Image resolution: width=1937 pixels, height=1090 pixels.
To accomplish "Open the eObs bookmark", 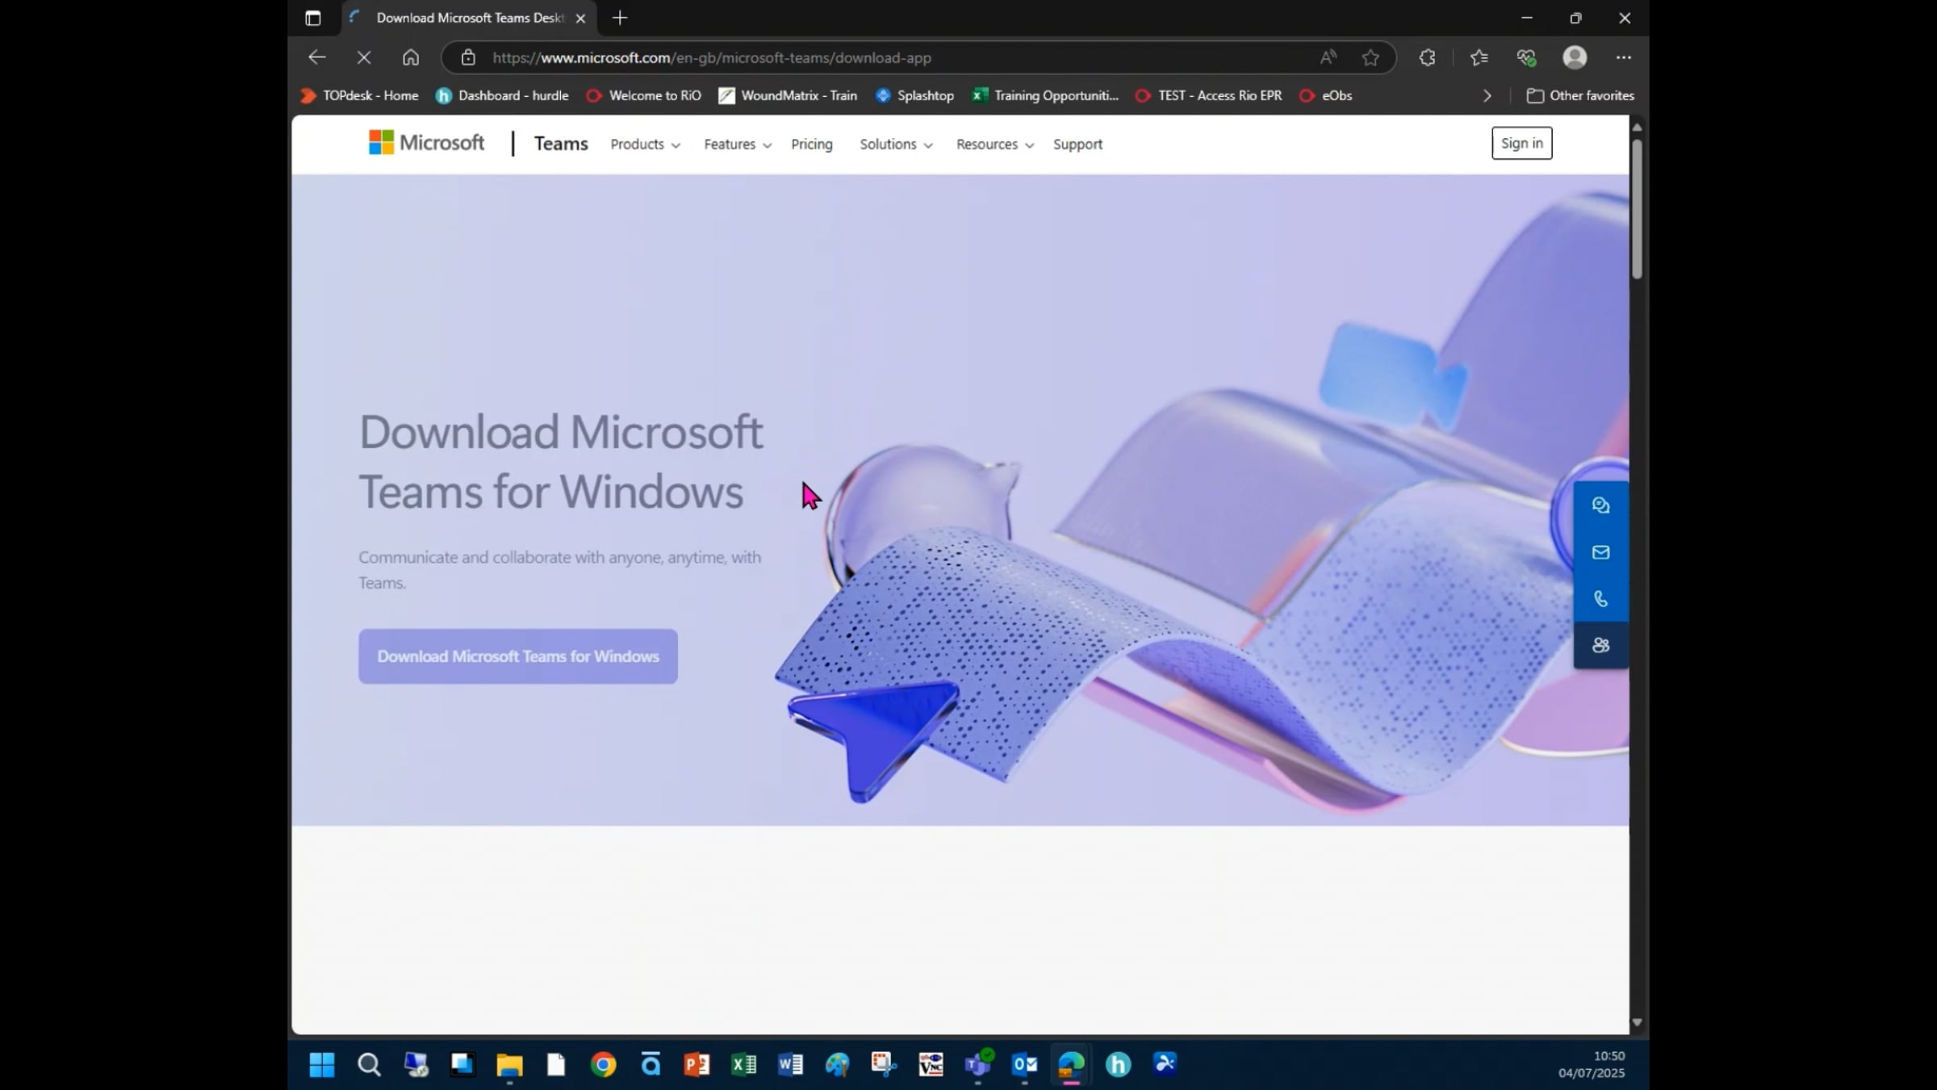I will point(1325,95).
